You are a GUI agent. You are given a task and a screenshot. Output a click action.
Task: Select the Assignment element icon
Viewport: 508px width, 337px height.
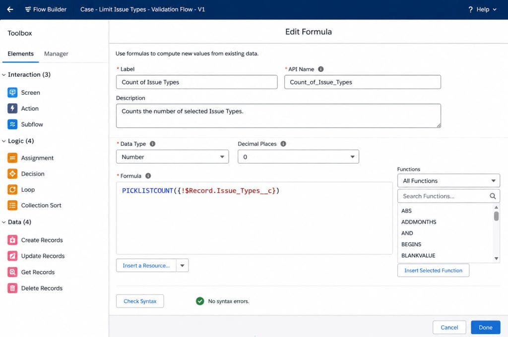click(x=12, y=158)
